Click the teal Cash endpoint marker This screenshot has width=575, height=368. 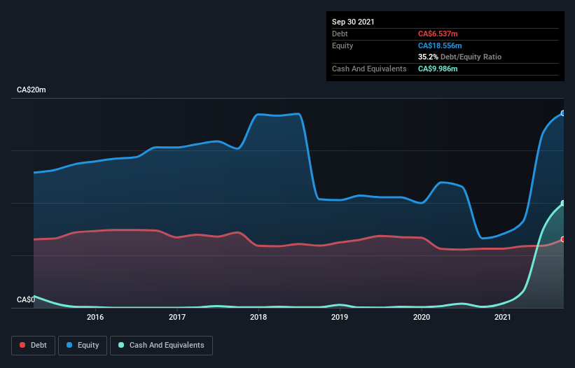(563, 203)
